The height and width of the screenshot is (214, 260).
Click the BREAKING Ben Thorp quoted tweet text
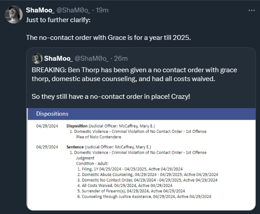click(134, 74)
